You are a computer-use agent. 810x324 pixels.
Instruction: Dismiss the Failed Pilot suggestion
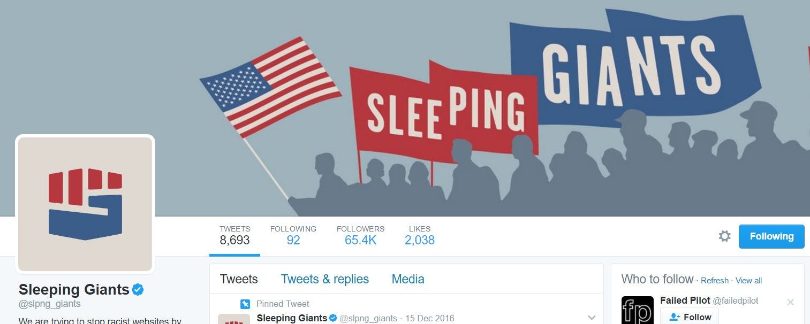[x=790, y=302]
